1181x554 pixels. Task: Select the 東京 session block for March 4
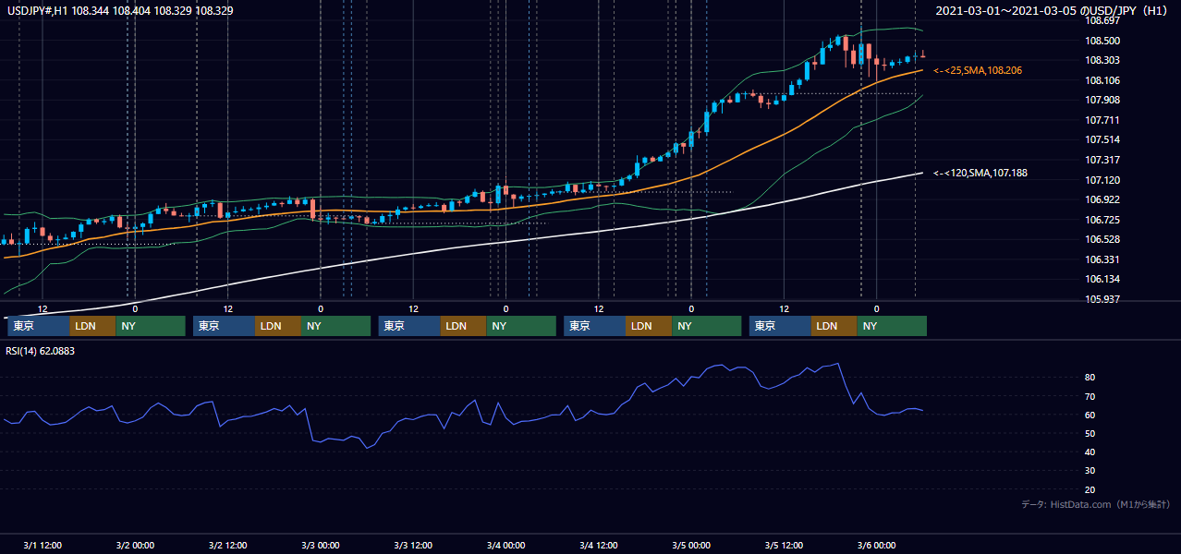pyautogui.click(x=595, y=326)
